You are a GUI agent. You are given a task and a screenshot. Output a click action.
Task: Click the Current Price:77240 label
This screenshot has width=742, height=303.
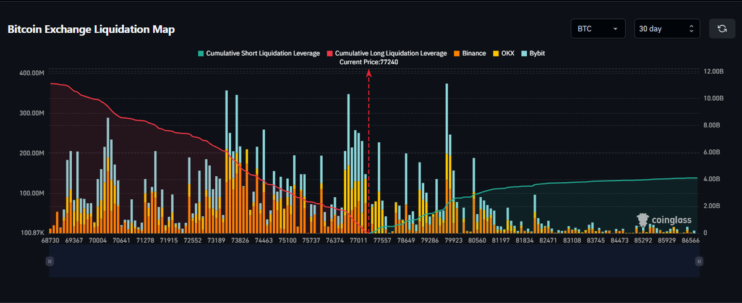369,63
